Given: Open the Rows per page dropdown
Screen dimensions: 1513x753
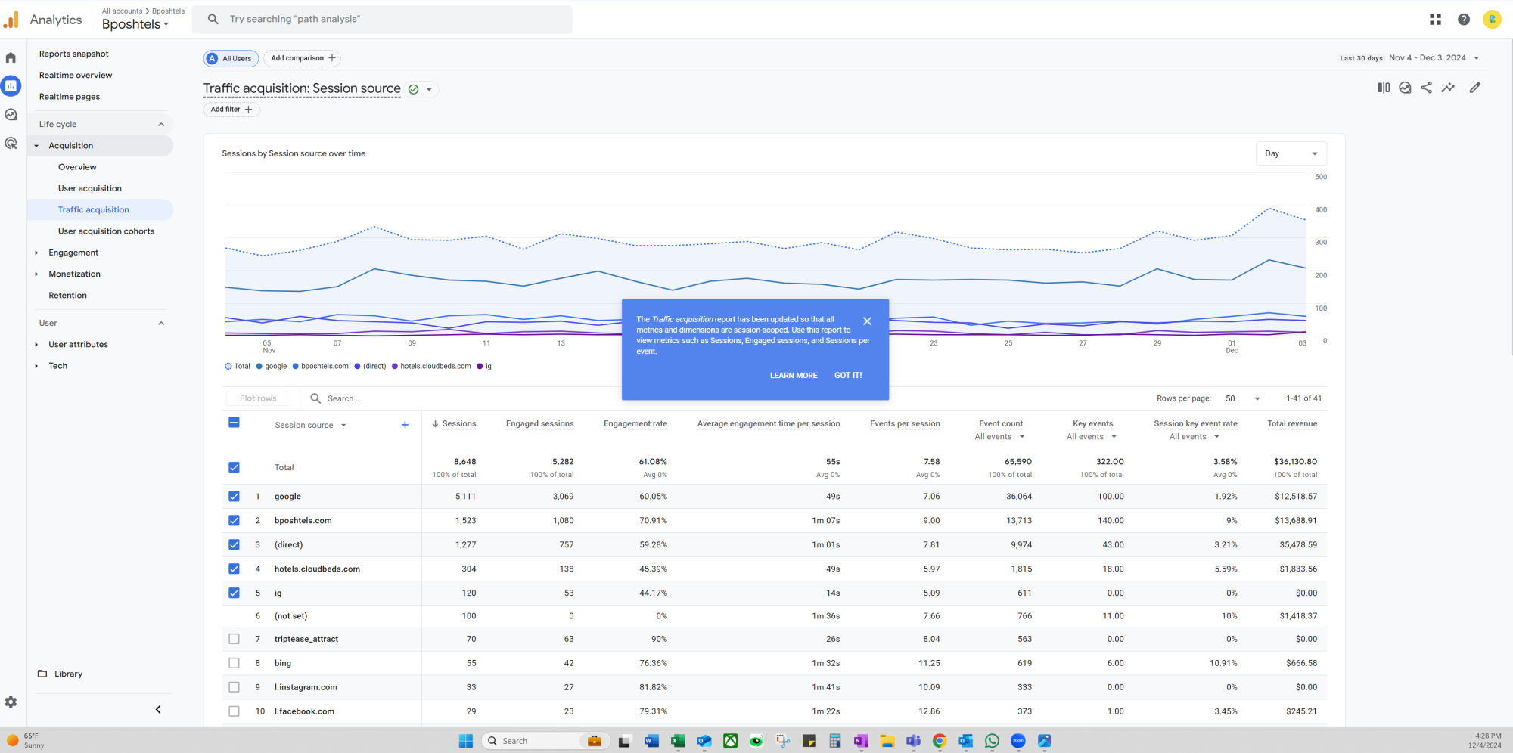Looking at the screenshot, I should (x=1243, y=398).
